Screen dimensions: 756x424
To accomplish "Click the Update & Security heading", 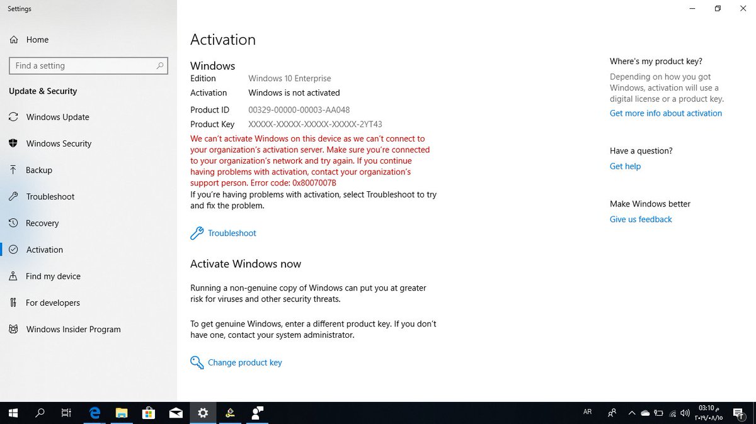I will (x=43, y=91).
